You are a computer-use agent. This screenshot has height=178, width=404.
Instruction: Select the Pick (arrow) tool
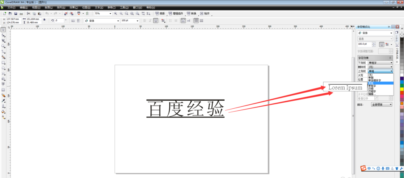3,29
